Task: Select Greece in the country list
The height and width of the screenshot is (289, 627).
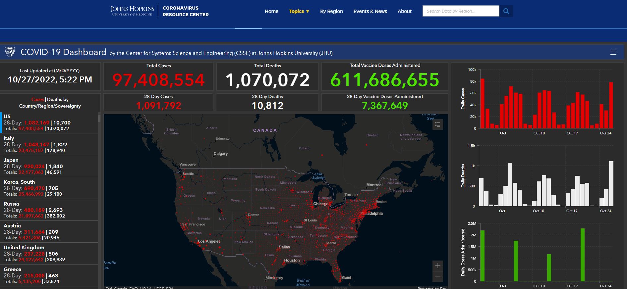Action: click(49, 275)
